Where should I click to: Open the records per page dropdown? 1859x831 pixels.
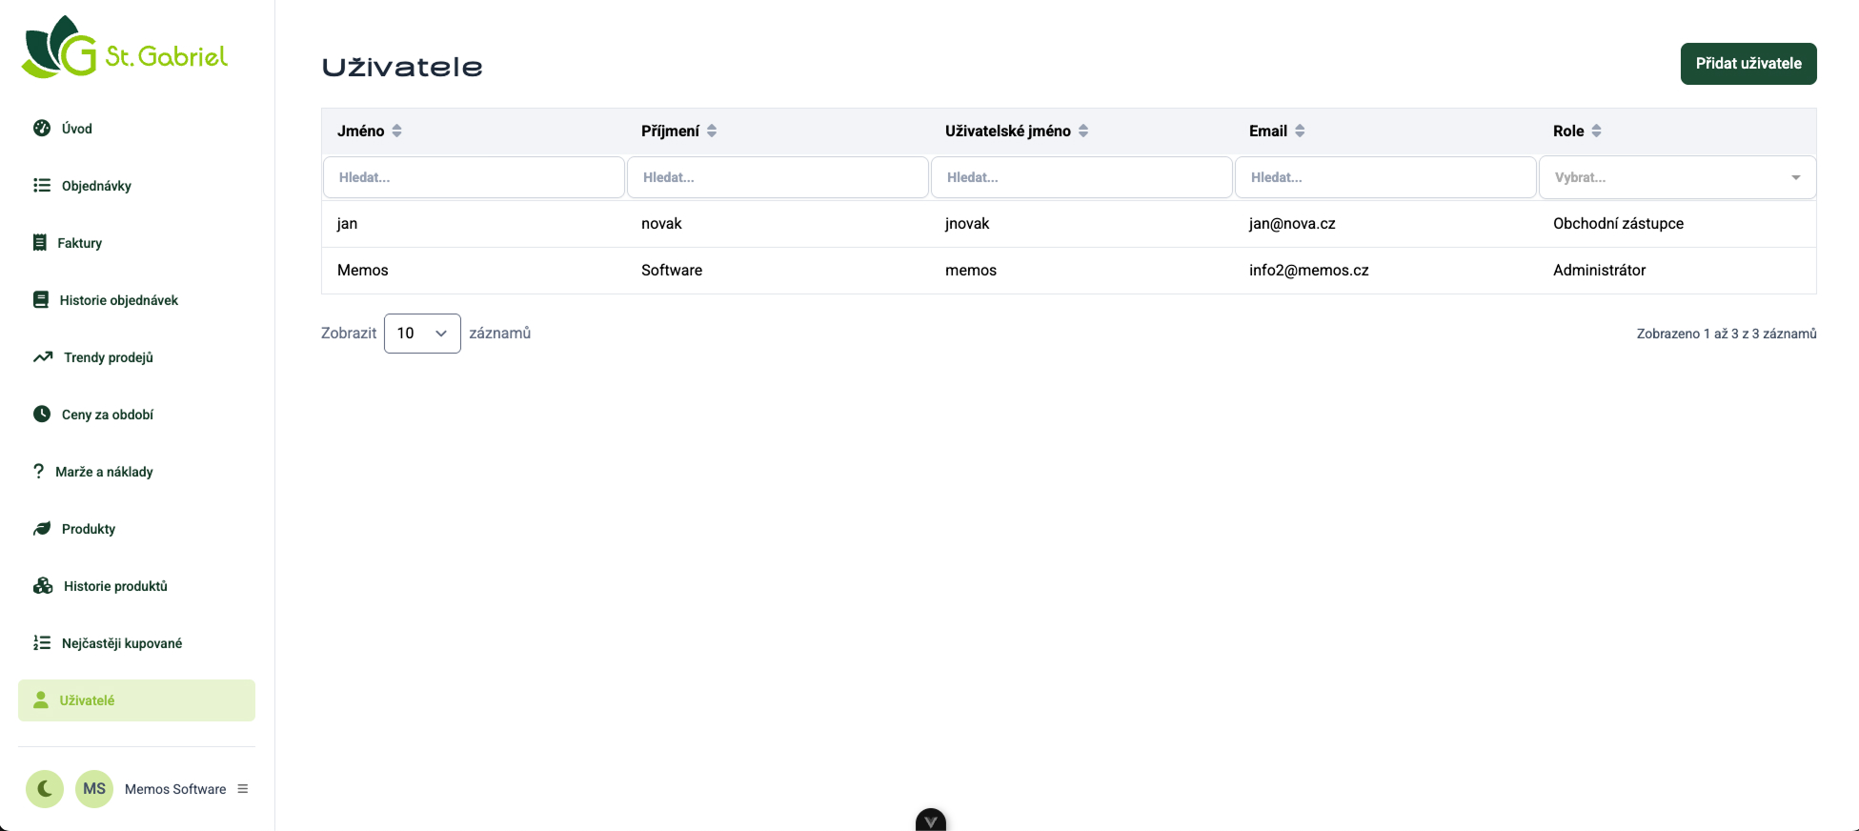(422, 334)
